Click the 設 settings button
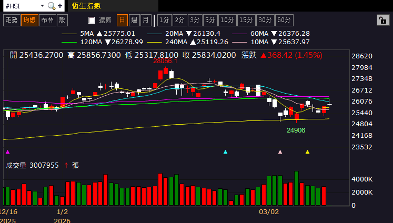Screen dimensions: 393x223 tap(62, 20)
